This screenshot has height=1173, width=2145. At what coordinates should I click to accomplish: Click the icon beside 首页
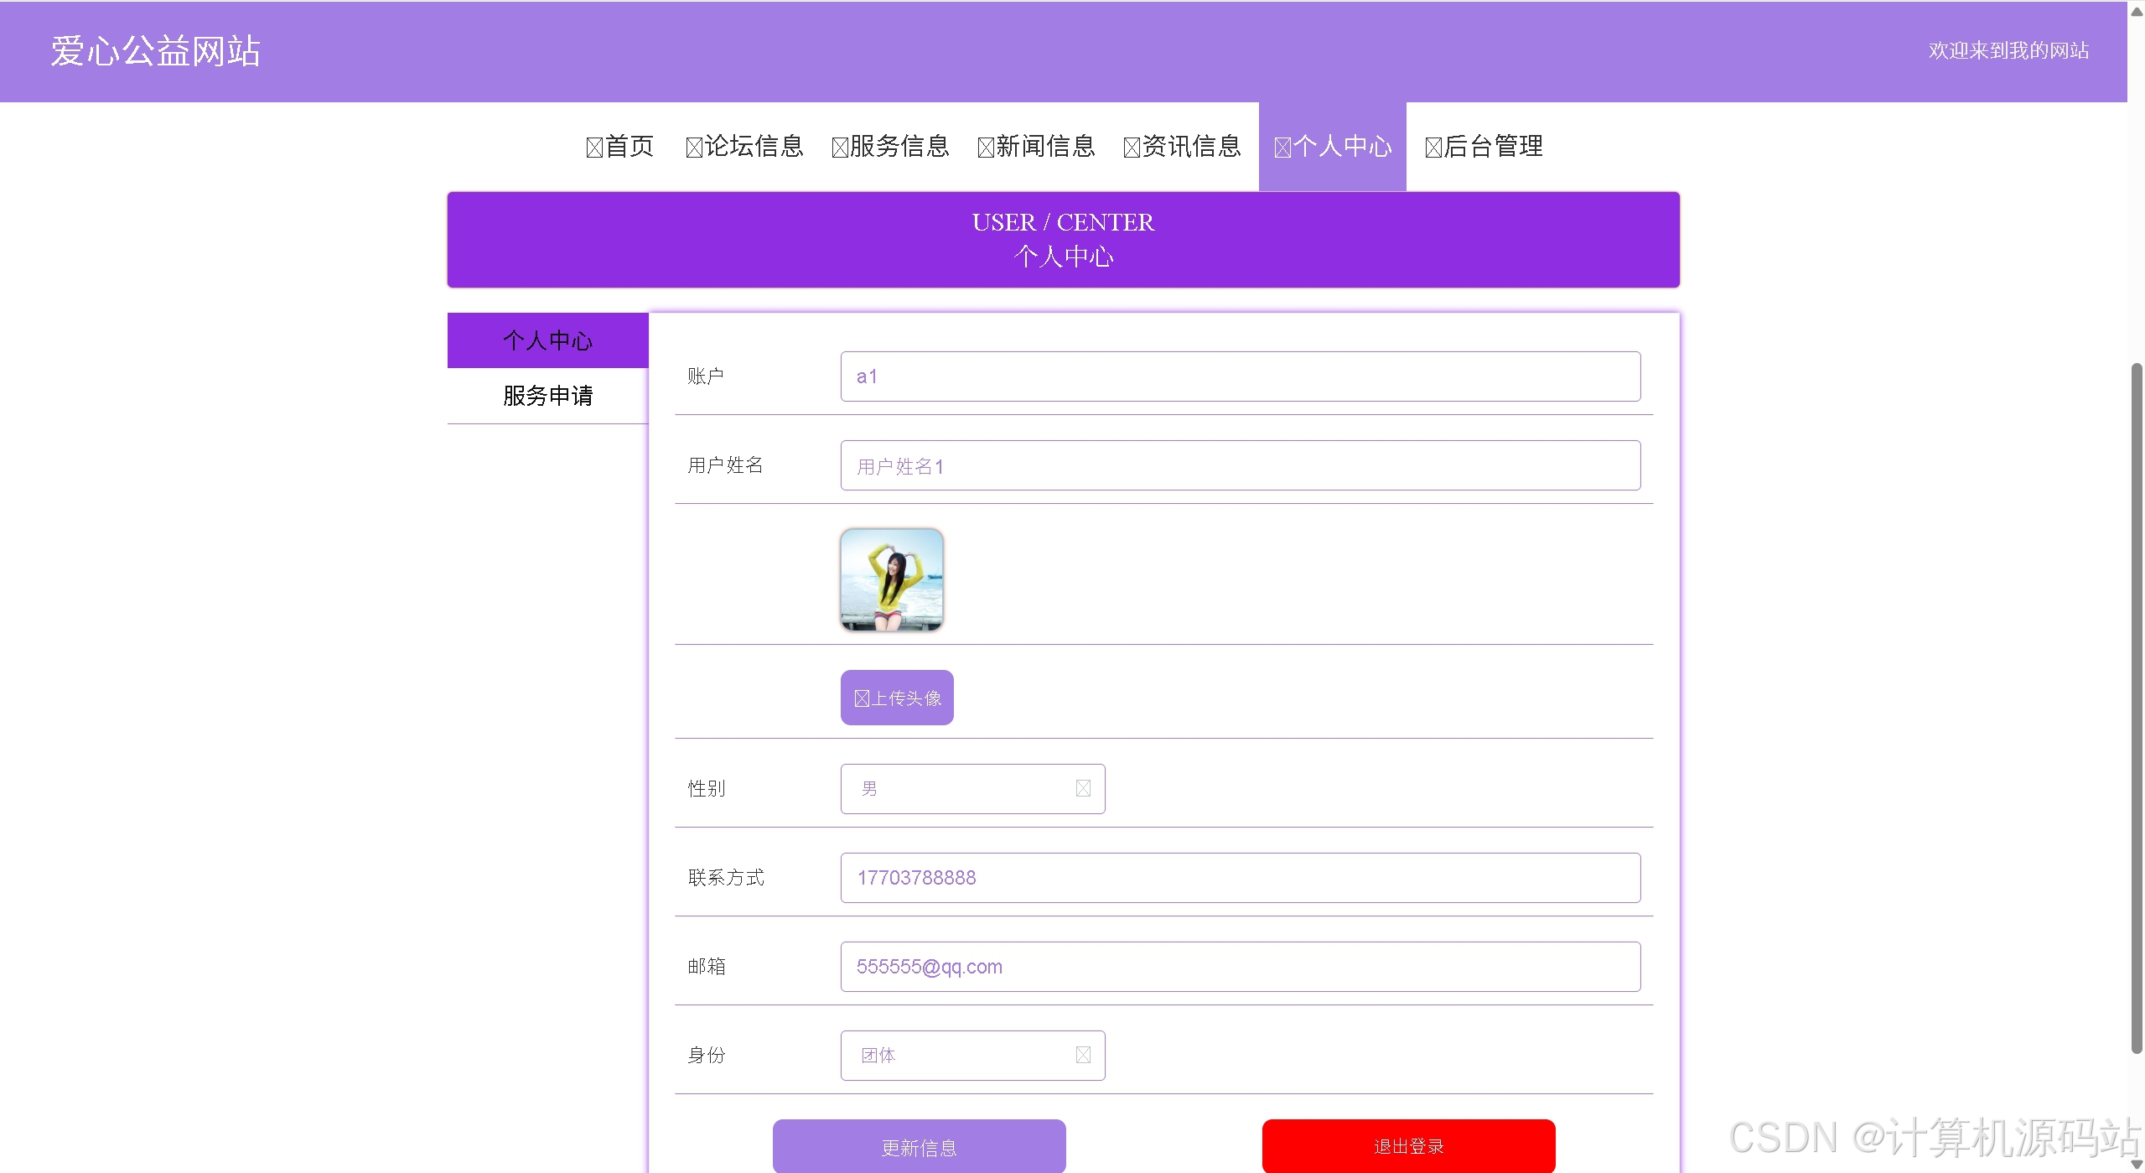tap(594, 148)
